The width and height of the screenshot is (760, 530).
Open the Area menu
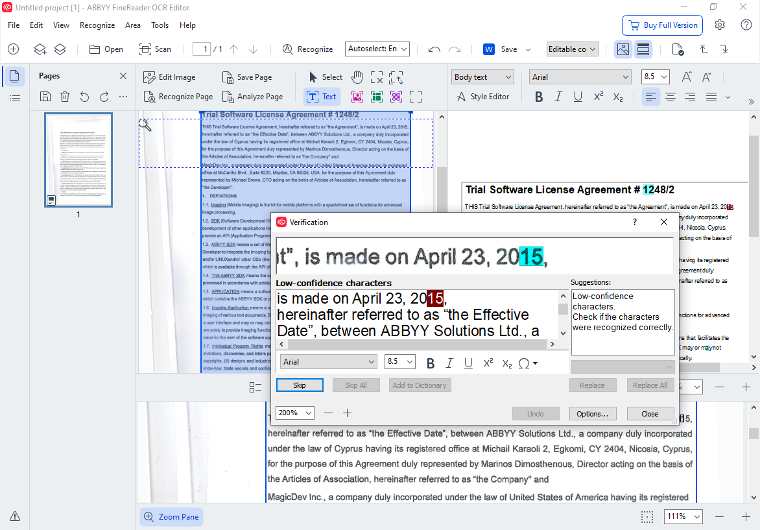(133, 25)
